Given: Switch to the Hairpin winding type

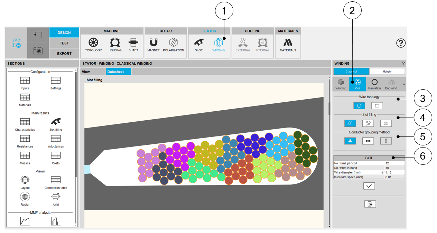Looking at the screenshot, I should (x=387, y=71).
